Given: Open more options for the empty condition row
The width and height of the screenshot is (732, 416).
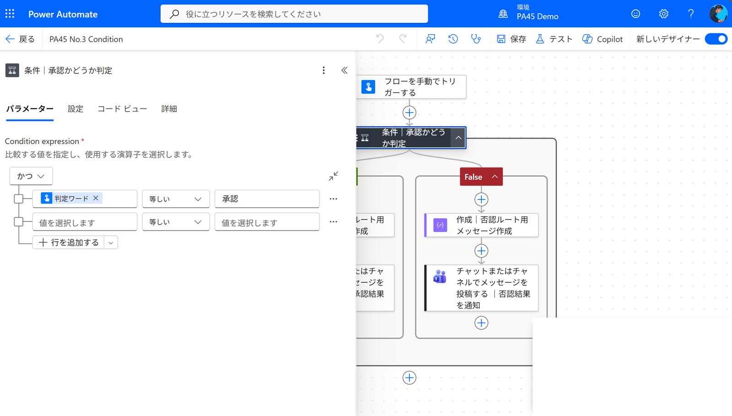Looking at the screenshot, I should point(334,222).
